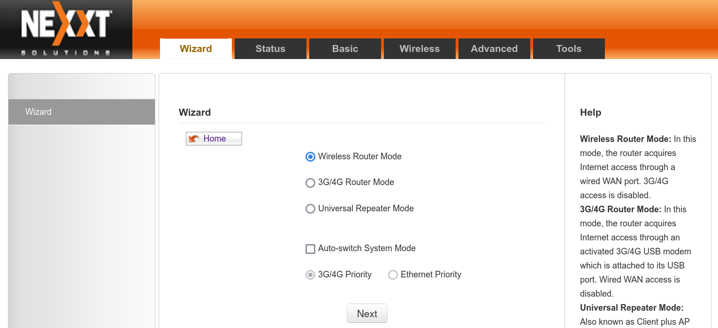Switch to the Status tab

click(x=270, y=49)
